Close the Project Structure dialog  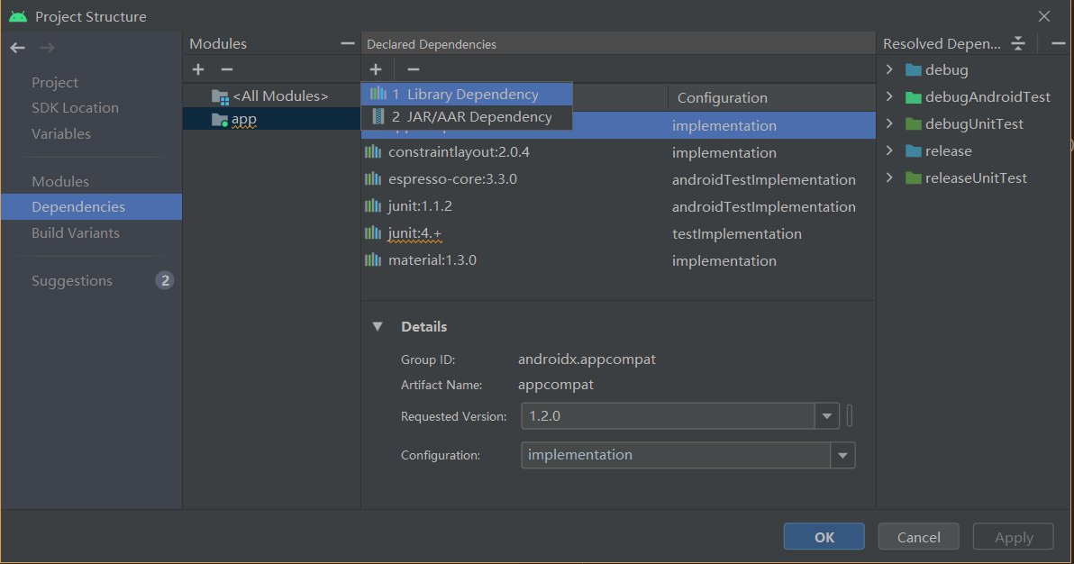[1044, 16]
